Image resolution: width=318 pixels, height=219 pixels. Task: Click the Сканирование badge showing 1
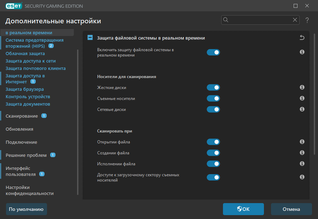[44, 116]
